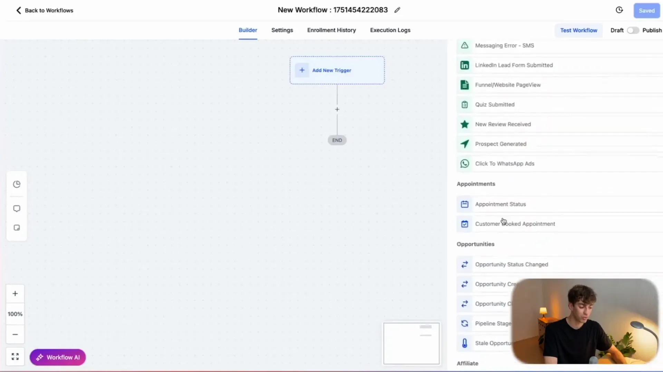Click the Test Workflow button

(x=578, y=30)
